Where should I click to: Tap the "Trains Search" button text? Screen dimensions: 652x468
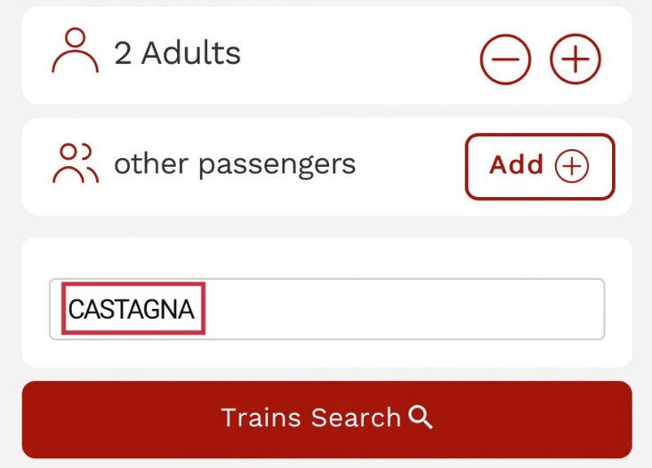pos(310,418)
